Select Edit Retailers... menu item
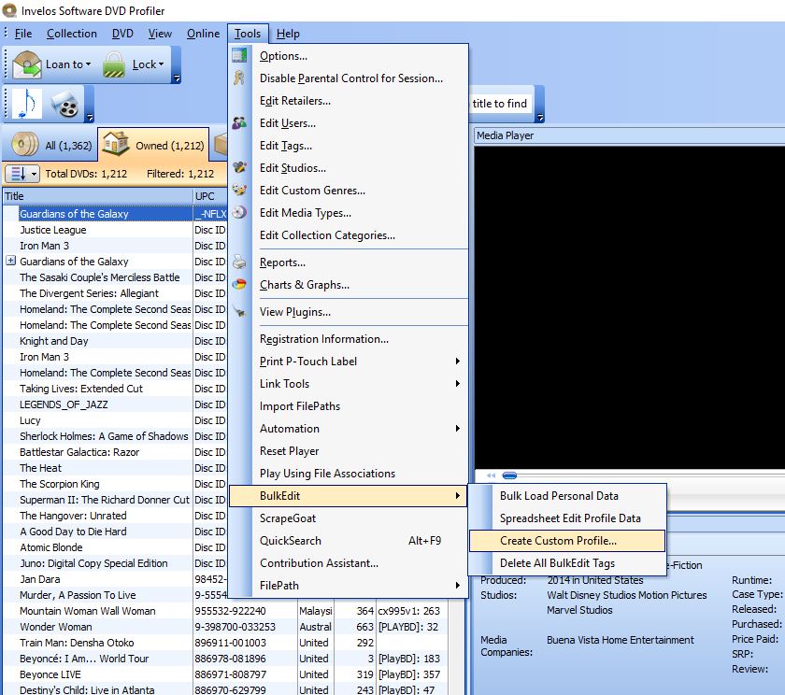This screenshot has height=695, width=785. (349, 101)
